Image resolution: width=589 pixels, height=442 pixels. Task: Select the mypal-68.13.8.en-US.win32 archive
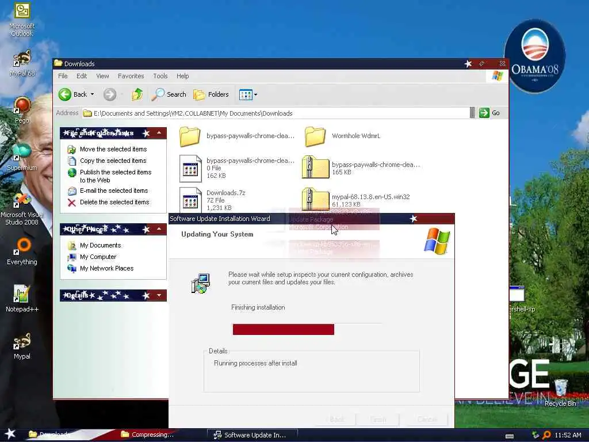tap(355, 199)
